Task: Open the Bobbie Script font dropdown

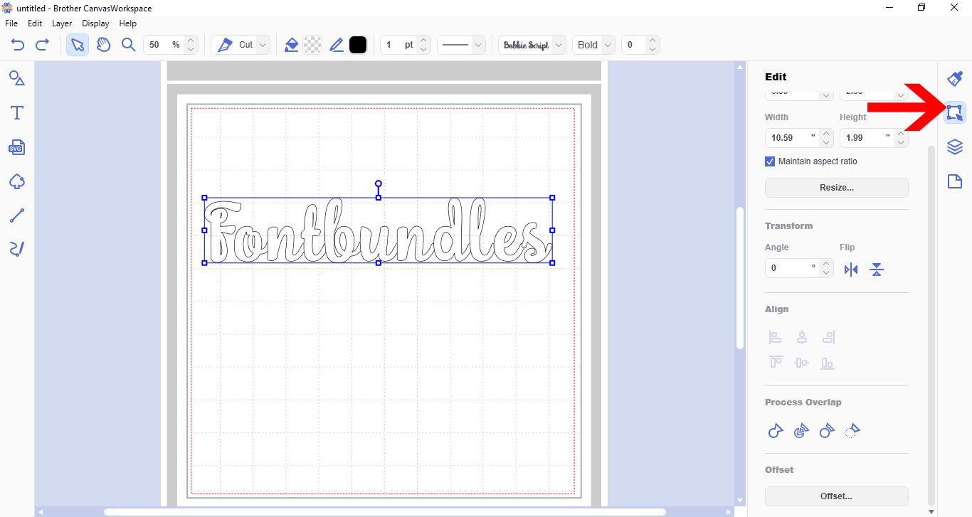Action: (x=532, y=45)
